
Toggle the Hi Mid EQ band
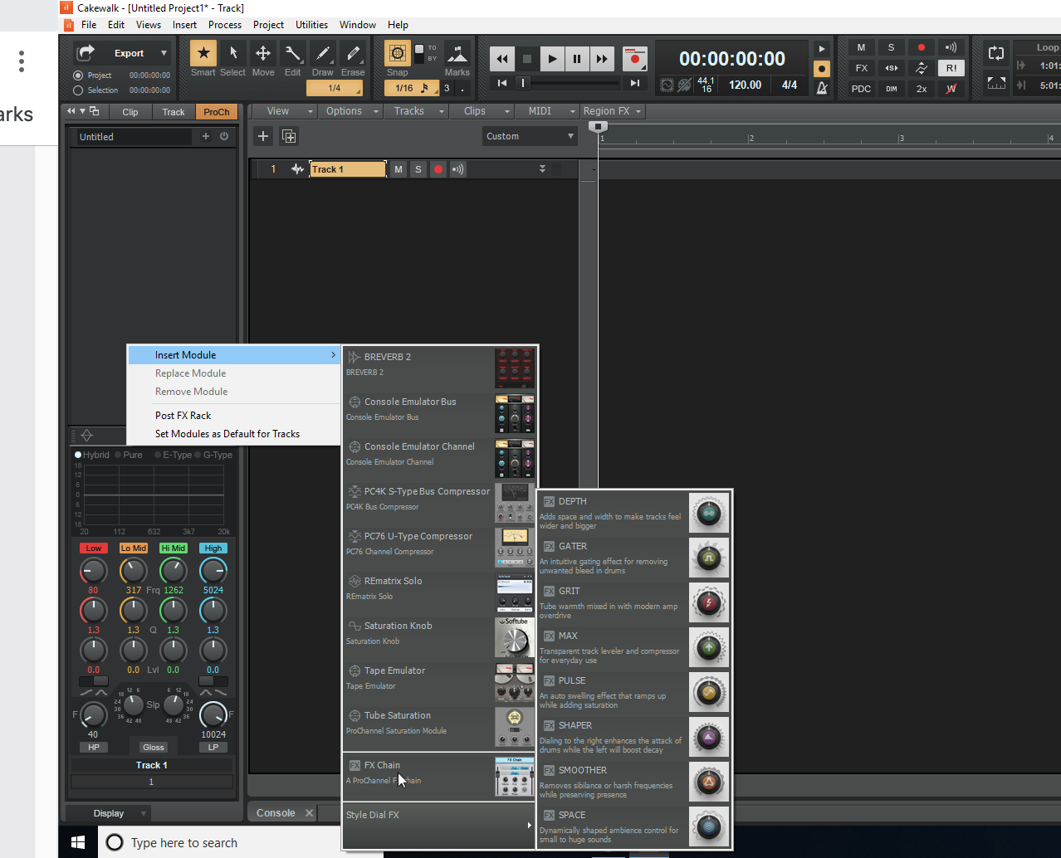point(174,548)
